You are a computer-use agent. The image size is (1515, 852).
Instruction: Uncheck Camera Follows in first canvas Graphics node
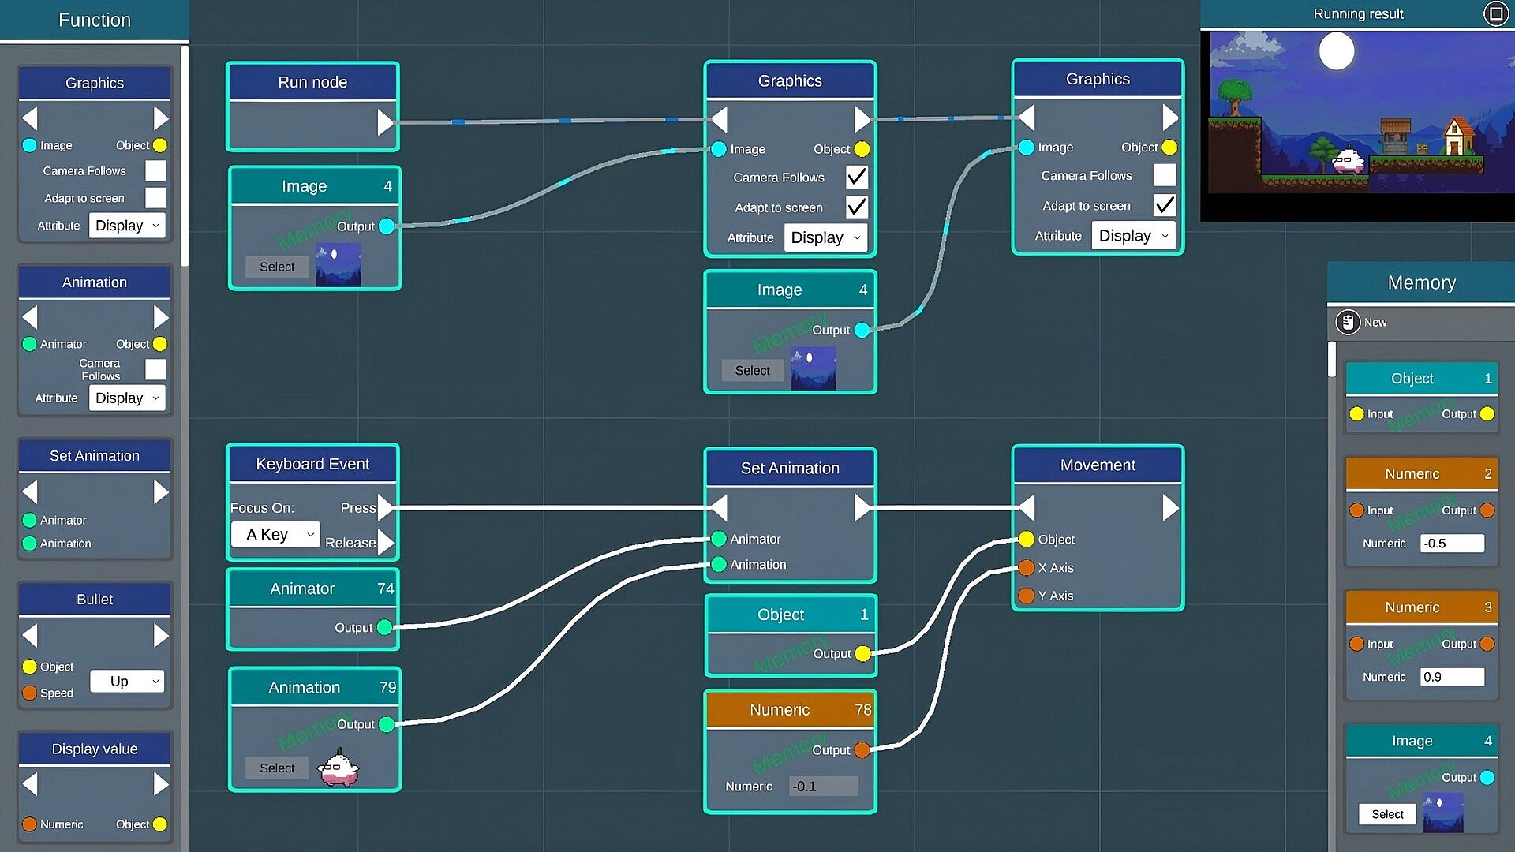pyautogui.click(x=856, y=177)
